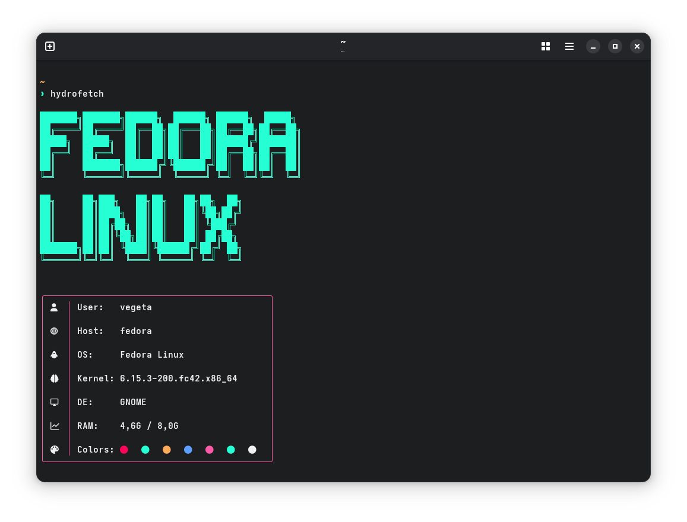Click the orange color dot

coord(166,450)
